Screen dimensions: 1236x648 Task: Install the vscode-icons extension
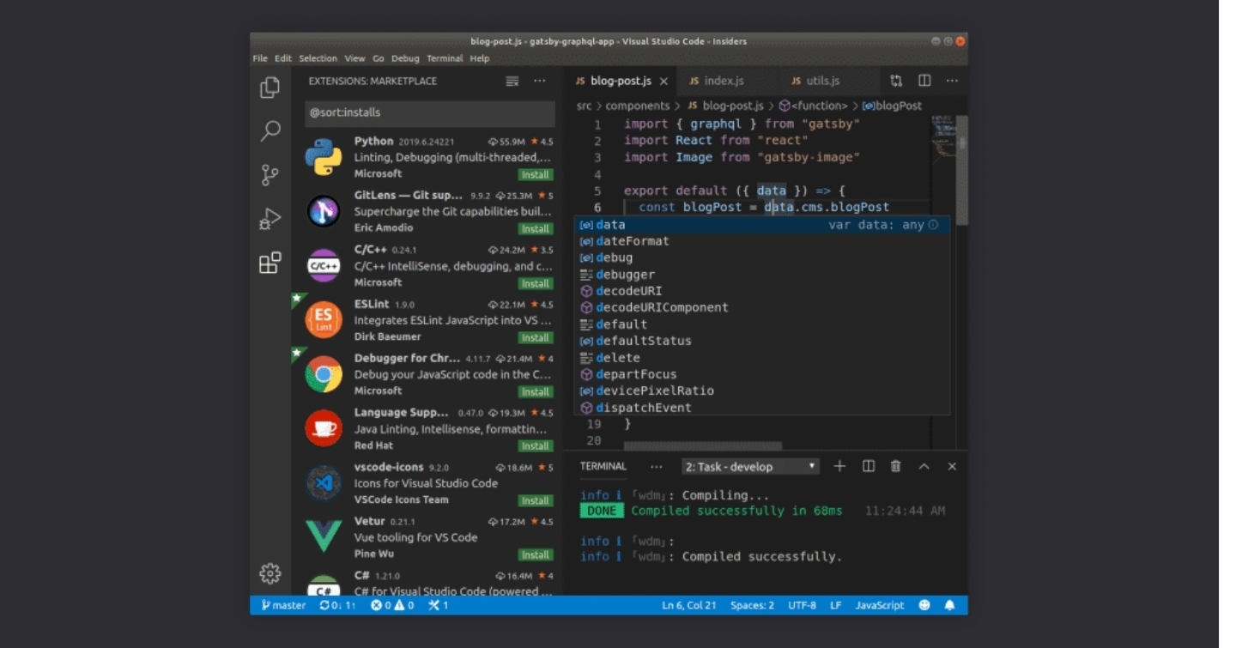[x=536, y=500]
